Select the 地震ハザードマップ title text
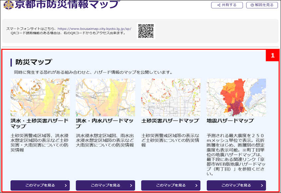The height and width of the screenshot is (193, 281). [230, 121]
